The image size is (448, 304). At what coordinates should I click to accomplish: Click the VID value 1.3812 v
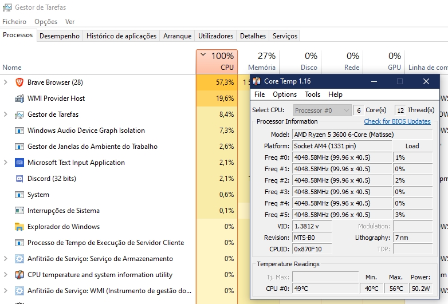coord(312,226)
